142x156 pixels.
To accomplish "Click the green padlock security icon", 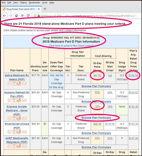I will pos(38,16).
